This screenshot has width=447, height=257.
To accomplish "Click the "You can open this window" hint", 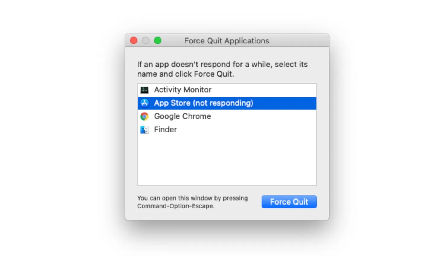I will tap(192, 198).
